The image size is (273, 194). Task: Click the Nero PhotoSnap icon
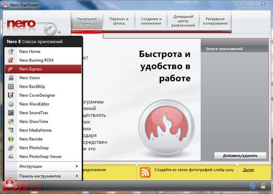point(11,148)
